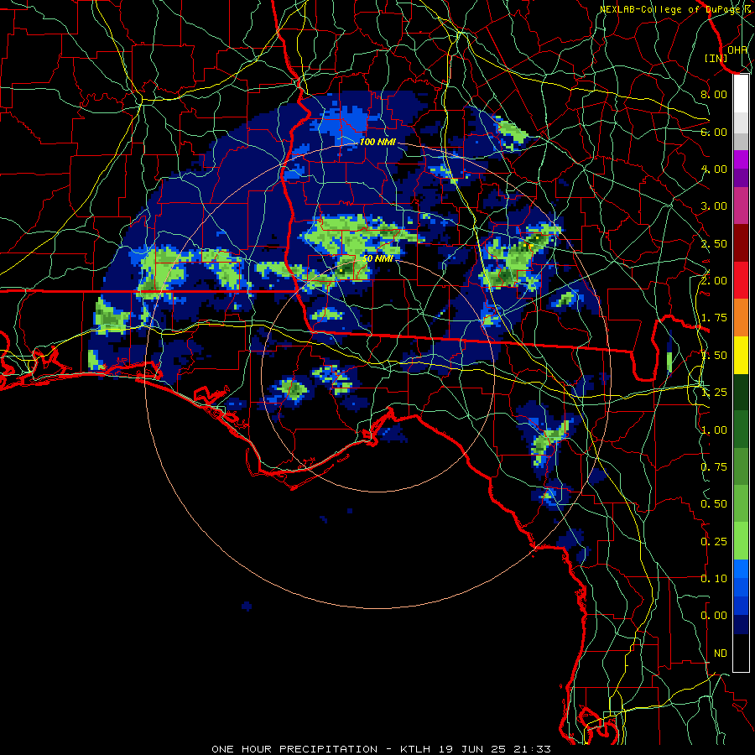Click the [IN] units label
Image resolution: width=755 pixels, height=755 pixels.
(716, 58)
